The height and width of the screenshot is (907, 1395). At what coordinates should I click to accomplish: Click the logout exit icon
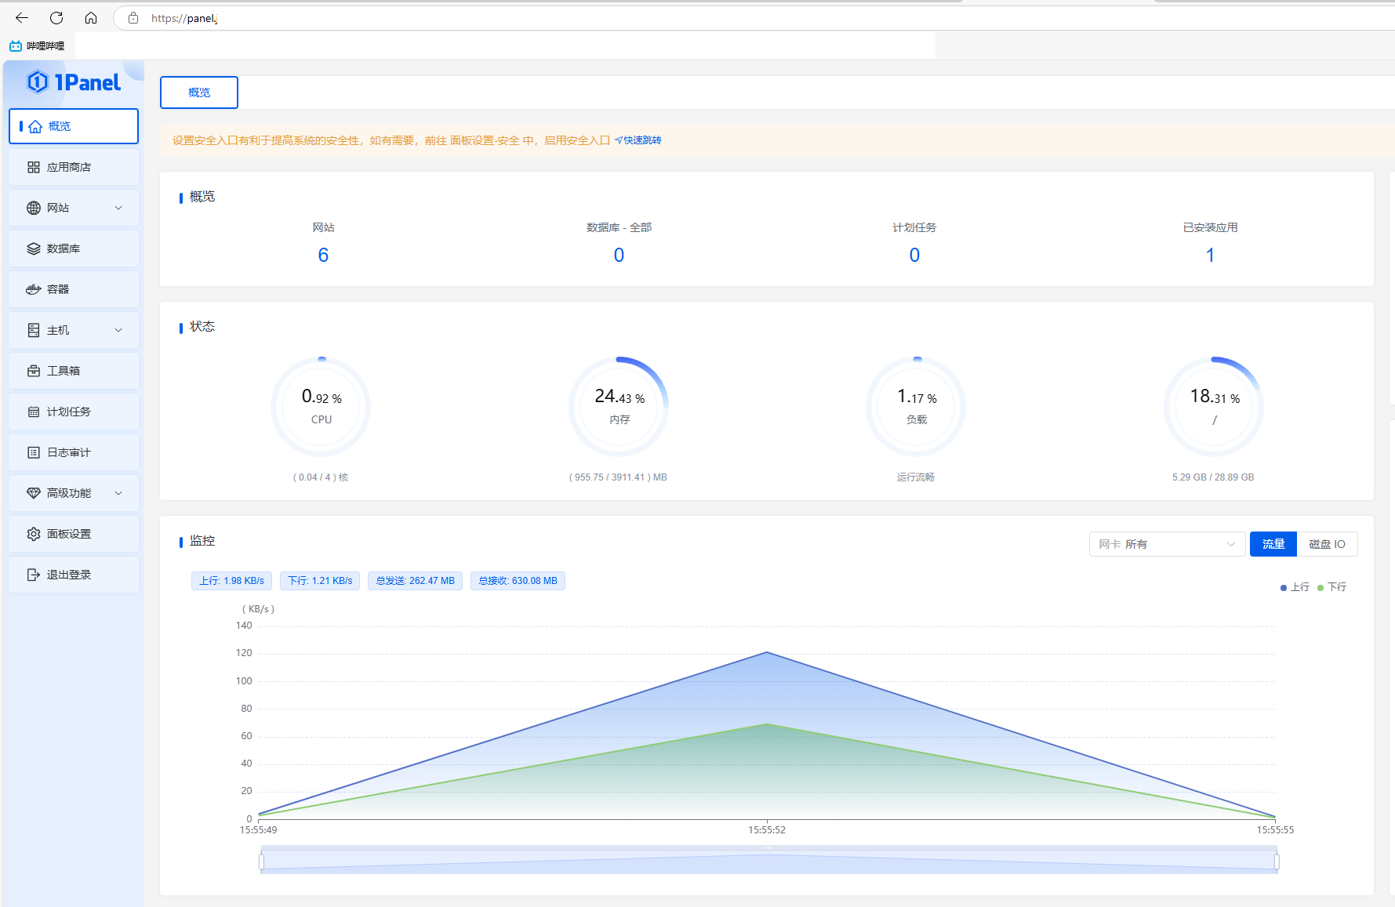click(x=33, y=575)
